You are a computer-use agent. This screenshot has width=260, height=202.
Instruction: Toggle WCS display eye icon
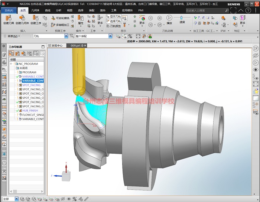click(x=118, y=36)
